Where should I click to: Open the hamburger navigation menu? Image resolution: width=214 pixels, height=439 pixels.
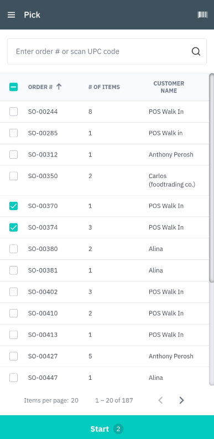point(11,15)
